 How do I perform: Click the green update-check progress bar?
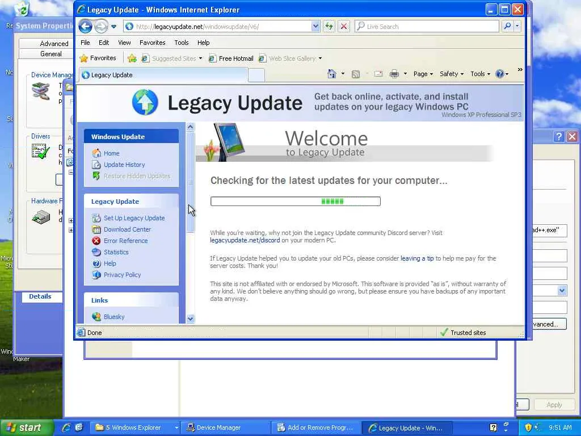(x=295, y=202)
